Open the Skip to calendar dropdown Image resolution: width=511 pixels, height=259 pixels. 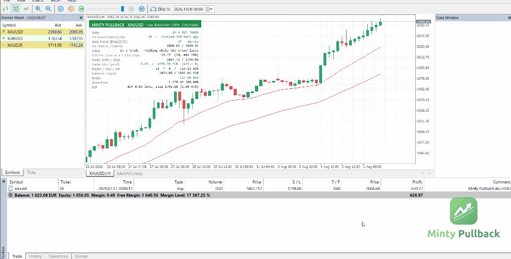coord(210,9)
